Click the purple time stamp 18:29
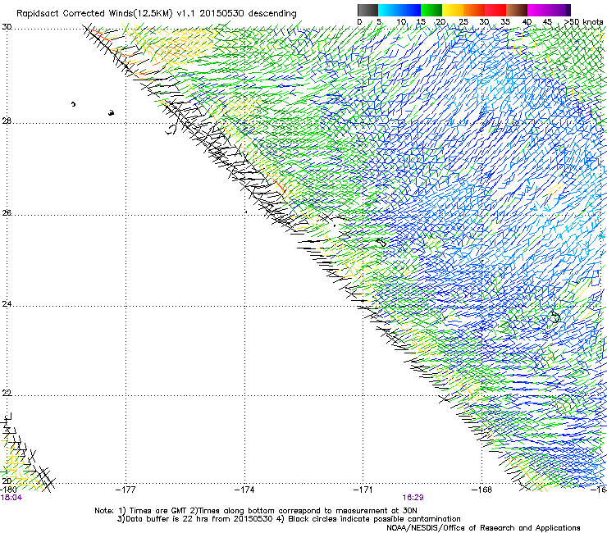Viewport: 607px width, 533px height. [x=413, y=498]
